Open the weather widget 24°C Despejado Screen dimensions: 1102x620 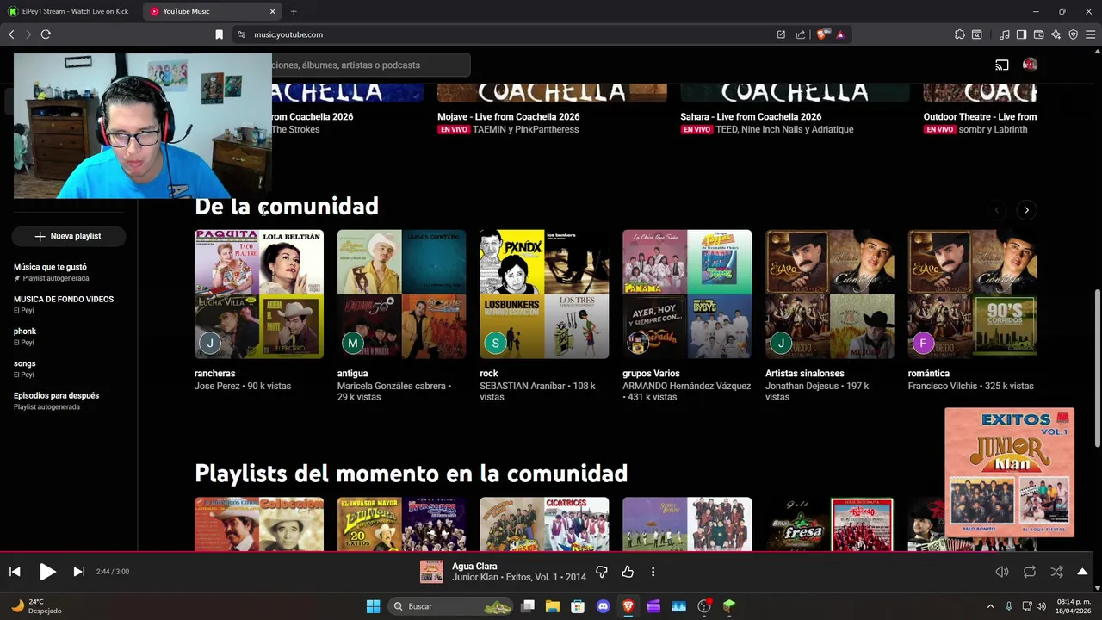36,606
